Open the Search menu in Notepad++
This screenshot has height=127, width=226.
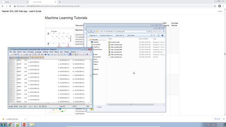click(x=19, y=52)
